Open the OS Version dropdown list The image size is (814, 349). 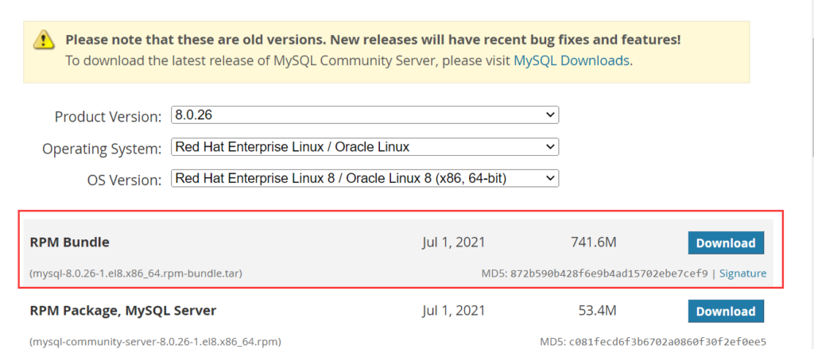(x=365, y=179)
